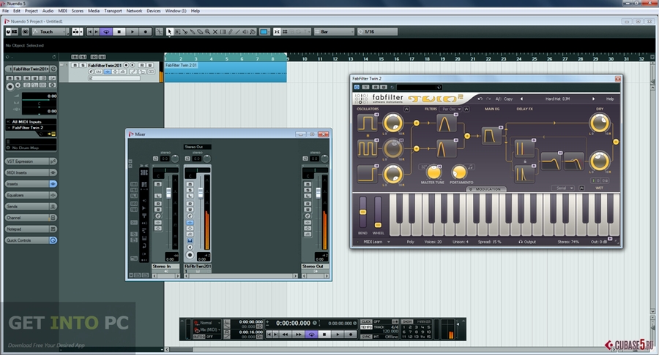Click the undo arrow in Twin 2

click(x=480, y=99)
